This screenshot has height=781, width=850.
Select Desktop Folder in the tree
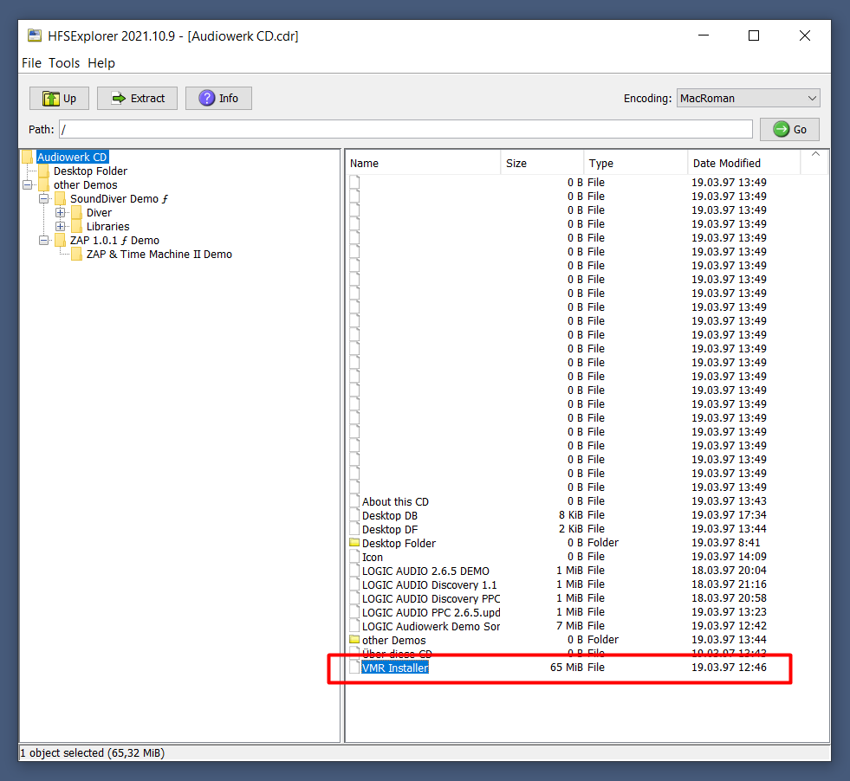pyautogui.click(x=90, y=171)
